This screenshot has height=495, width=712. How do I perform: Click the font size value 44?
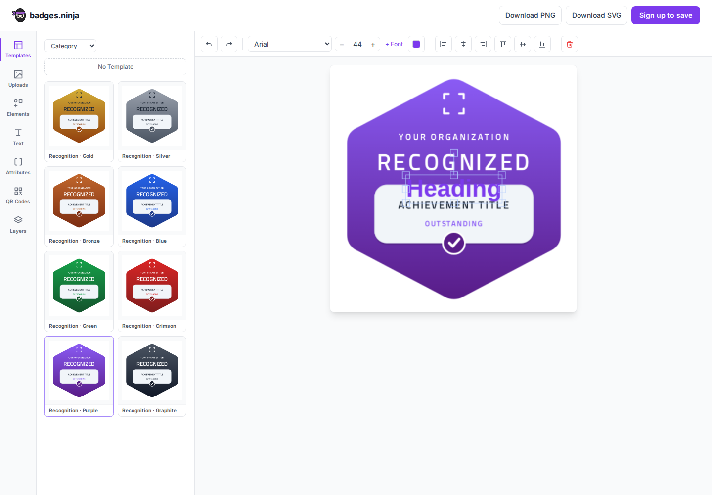click(357, 44)
